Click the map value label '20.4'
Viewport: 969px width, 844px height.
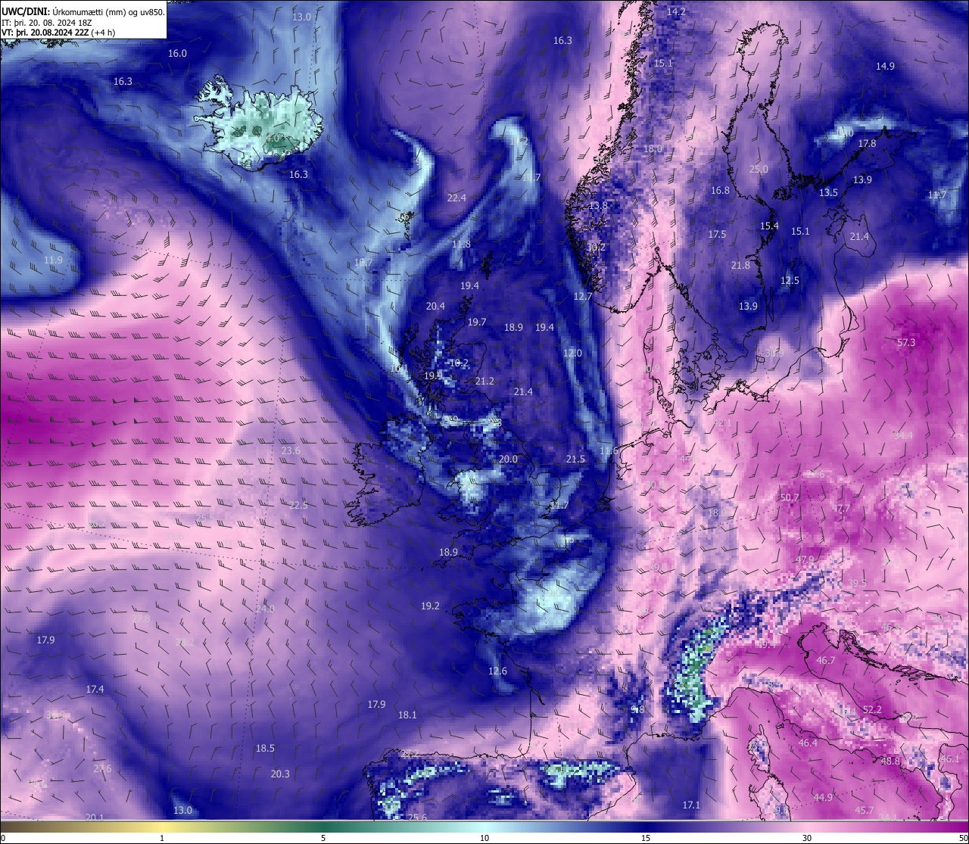tap(435, 307)
